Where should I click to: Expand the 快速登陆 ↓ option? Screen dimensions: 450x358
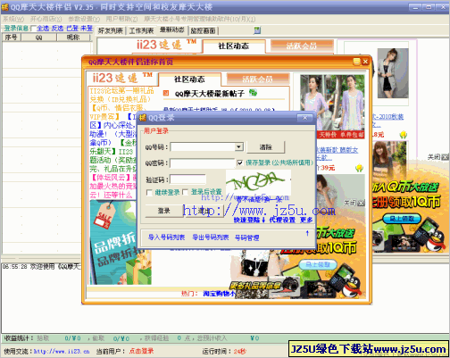click(x=249, y=220)
